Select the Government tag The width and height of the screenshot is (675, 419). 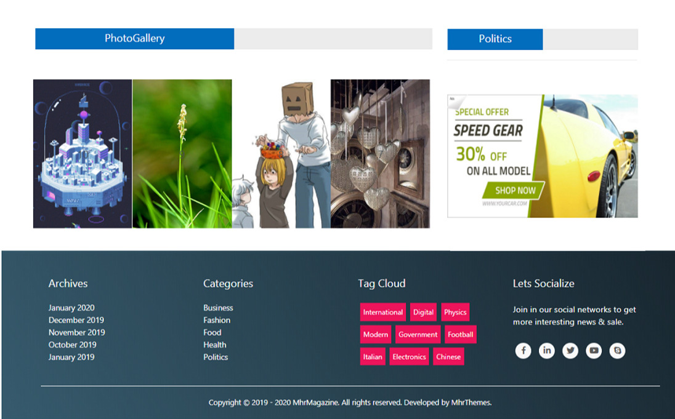[418, 335]
